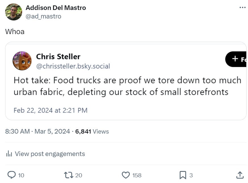Open Addison Del Mastro display name
The width and height of the screenshot is (248, 183).
click(x=56, y=8)
